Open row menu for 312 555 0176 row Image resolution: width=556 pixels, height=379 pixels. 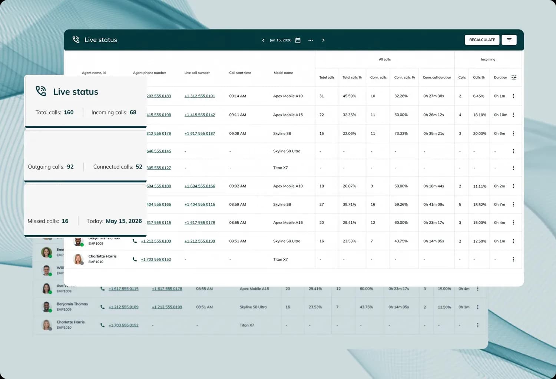[513, 133]
